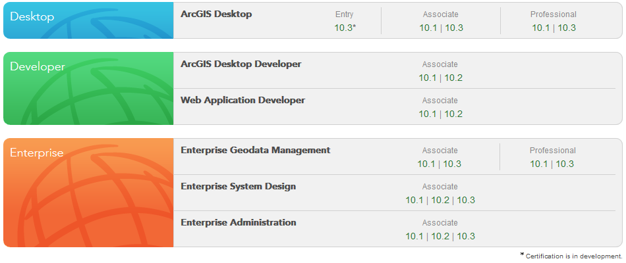Click ArcGIS Desktop Entry 10.3 link
Image resolution: width=626 pixels, height=263 pixels.
point(343,28)
